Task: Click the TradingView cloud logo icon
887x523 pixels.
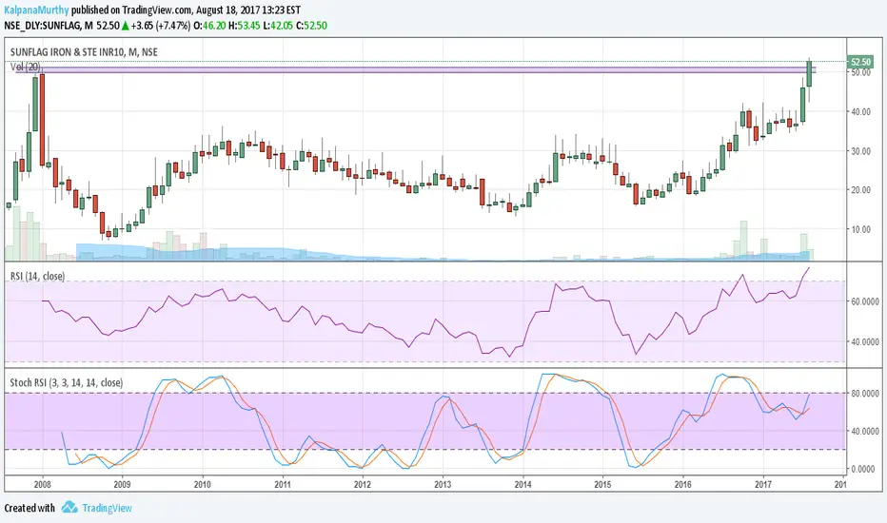Action: point(69,507)
